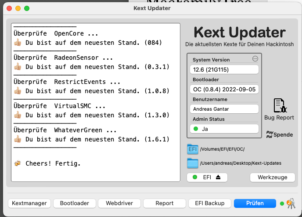Click the Admin Status label
This screenshot has width=302, height=217.
pyautogui.click(x=209, y=119)
